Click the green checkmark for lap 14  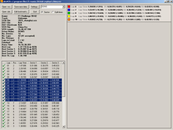[4, 103]
